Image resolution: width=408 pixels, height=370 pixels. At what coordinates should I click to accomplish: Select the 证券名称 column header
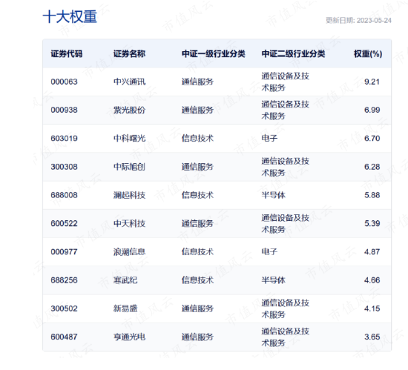[x=129, y=54]
